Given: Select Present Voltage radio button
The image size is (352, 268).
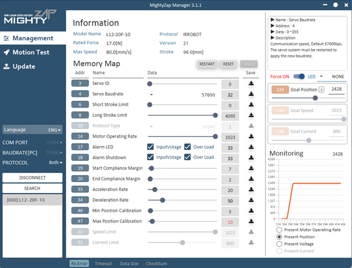Looking at the screenshot, I should point(280,244).
